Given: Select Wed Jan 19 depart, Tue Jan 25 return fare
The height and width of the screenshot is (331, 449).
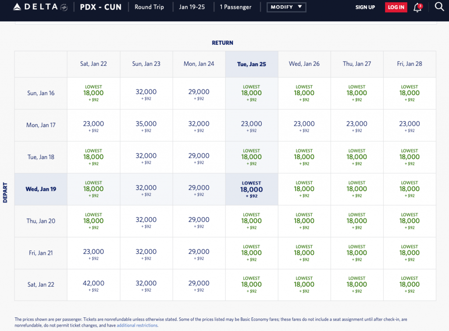Looking at the screenshot, I should 252,189.
